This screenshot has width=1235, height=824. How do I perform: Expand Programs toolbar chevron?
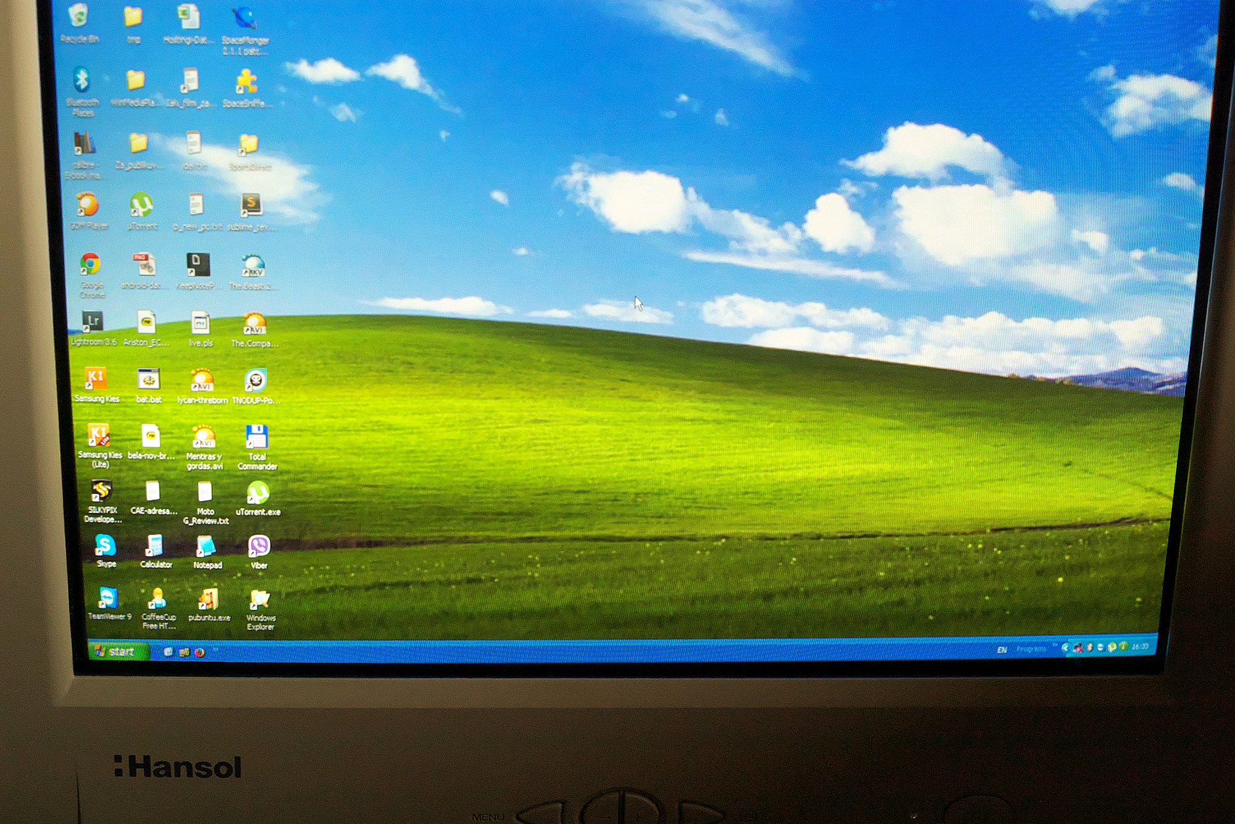[1055, 645]
